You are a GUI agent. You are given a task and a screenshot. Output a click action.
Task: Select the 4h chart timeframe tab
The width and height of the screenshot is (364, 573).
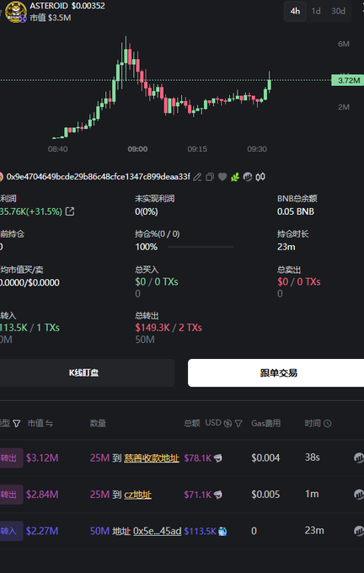click(x=295, y=11)
